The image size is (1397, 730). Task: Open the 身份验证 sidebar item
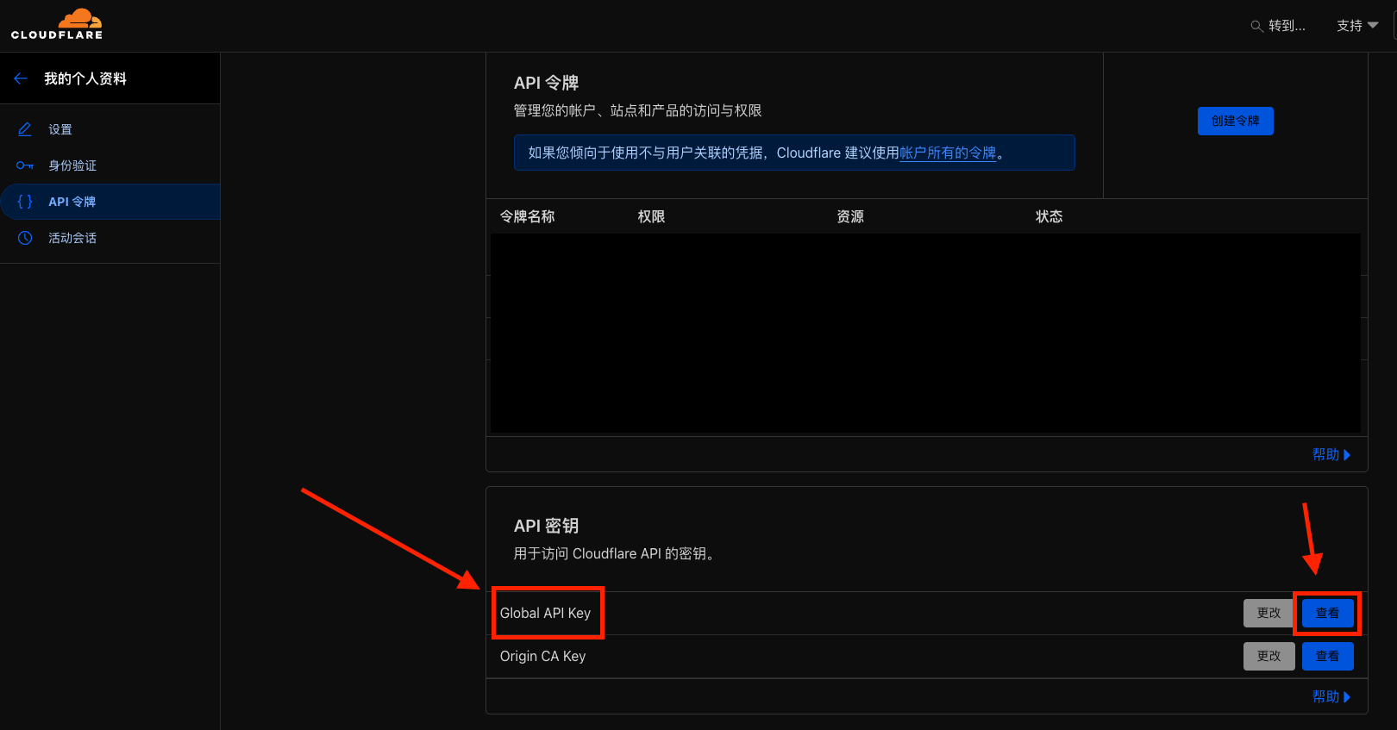pos(110,165)
